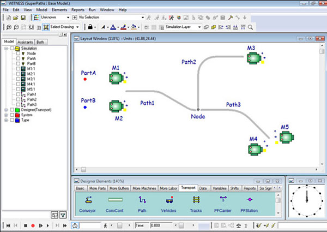Viewport: 327px width, 232px height.
Task: Click the red Record button
Action: coord(33,225)
